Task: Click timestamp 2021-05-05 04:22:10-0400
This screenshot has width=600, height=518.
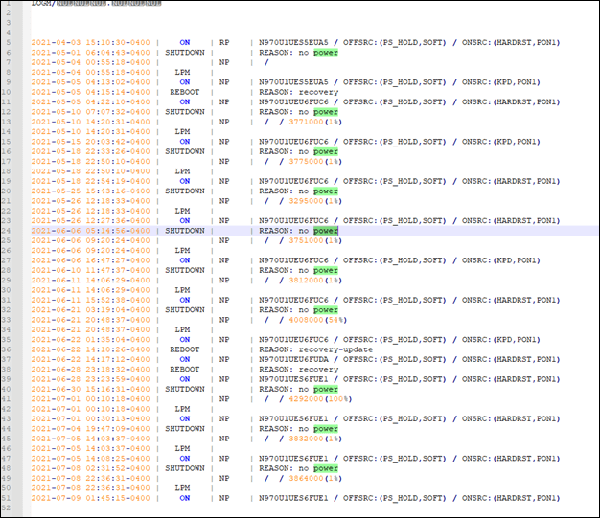Action: tap(91, 102)
